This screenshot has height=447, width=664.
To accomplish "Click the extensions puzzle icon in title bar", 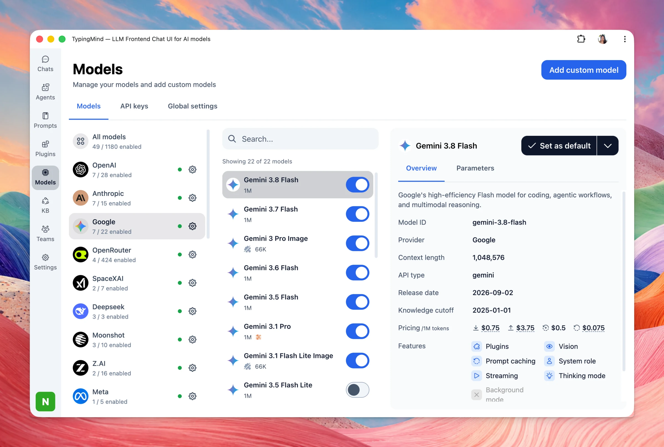I will [x=581, y=39].
